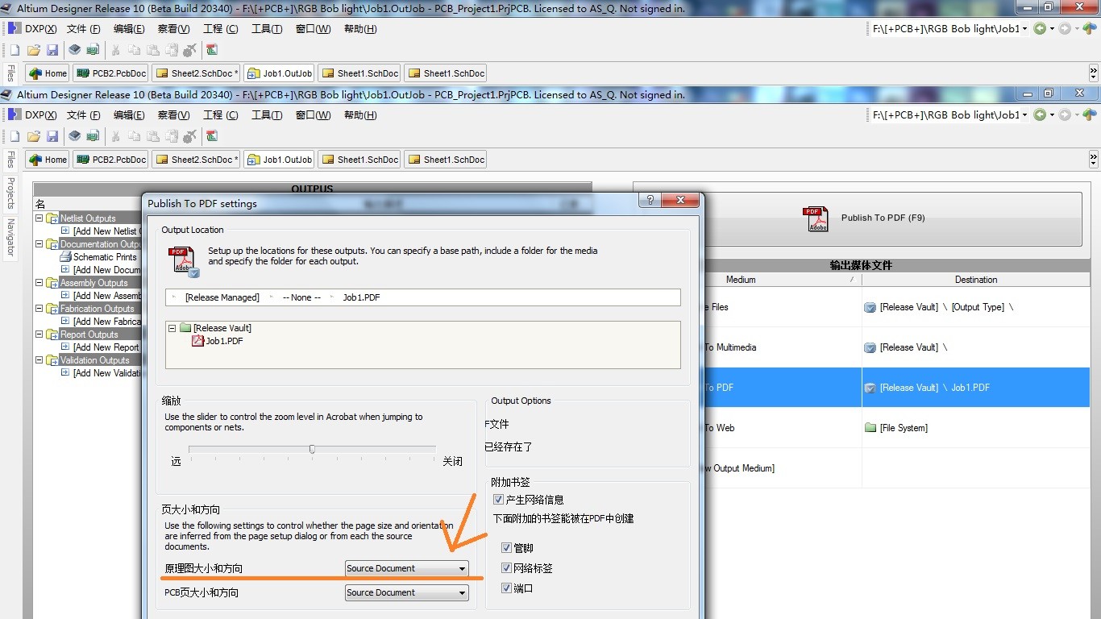Open the Projects side panel tab

(10, 193)
